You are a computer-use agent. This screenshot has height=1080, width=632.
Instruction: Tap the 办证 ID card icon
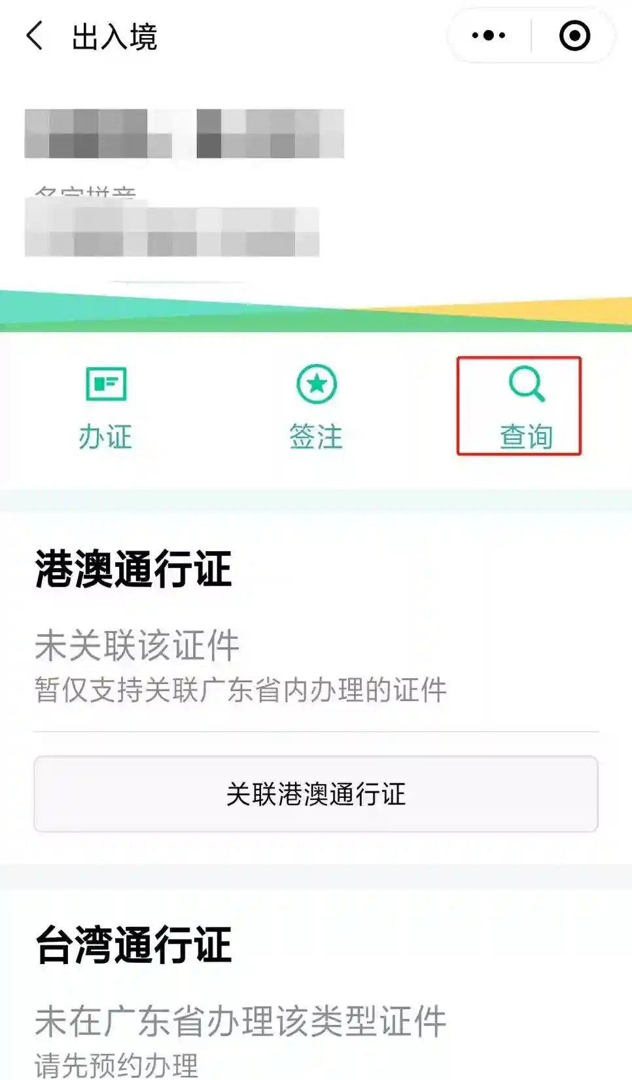[x=106, y=384]
